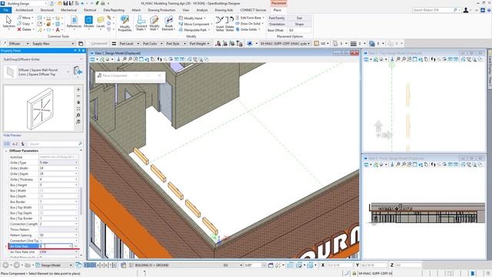This screenshot has width=492, height=277.
Task: Click the Modify Hand tool
Action: (192, 18)
